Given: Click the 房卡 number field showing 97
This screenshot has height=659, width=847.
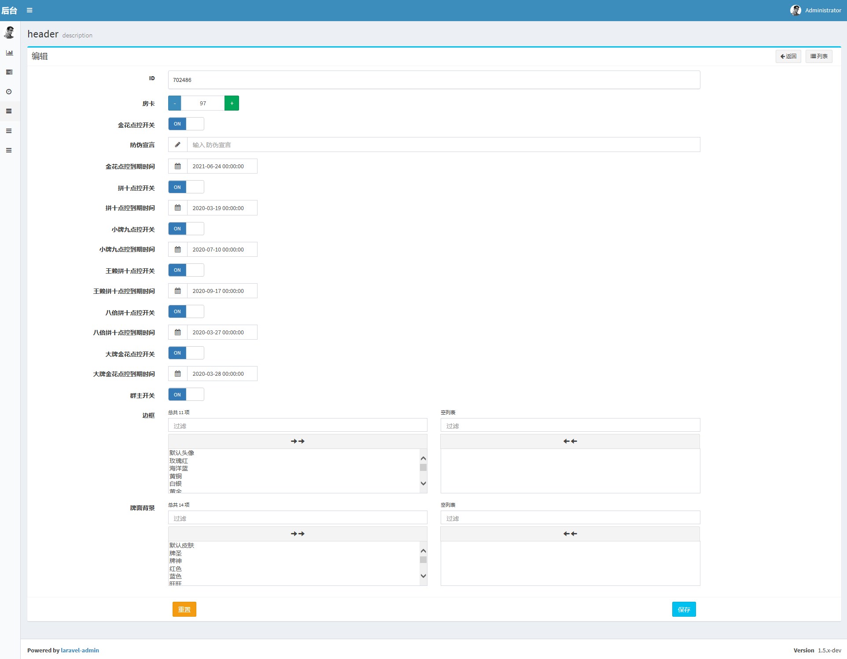Looking at the screenshot, I should point(203,103).
